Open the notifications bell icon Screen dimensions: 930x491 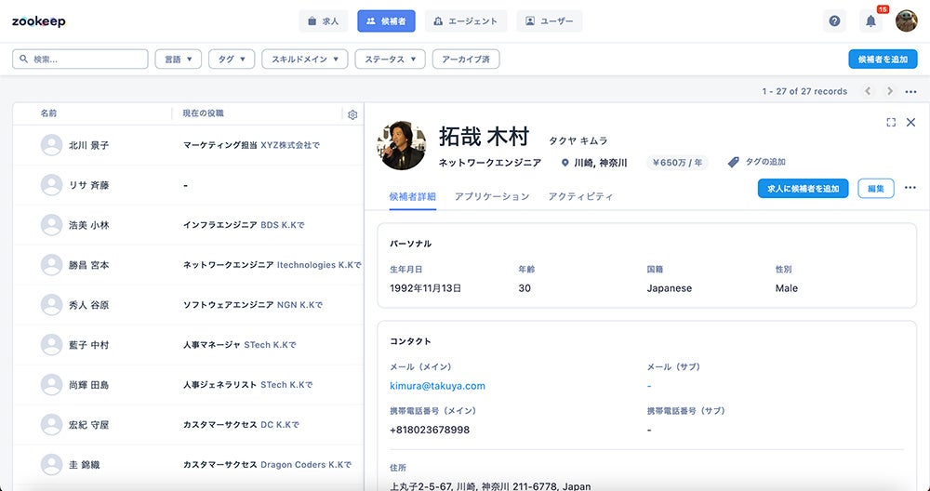(x=870, y=21)
